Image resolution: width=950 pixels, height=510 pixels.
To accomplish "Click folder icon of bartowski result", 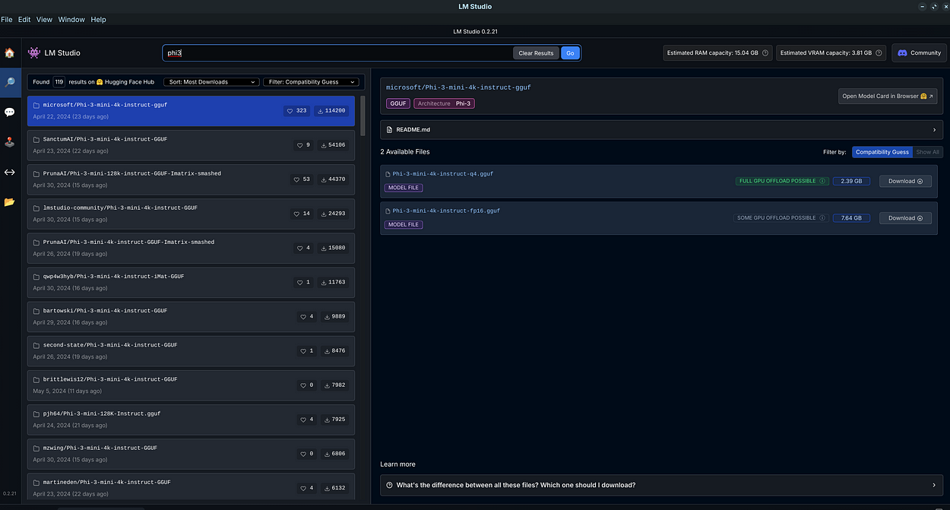I will click(x=36, y=311).
